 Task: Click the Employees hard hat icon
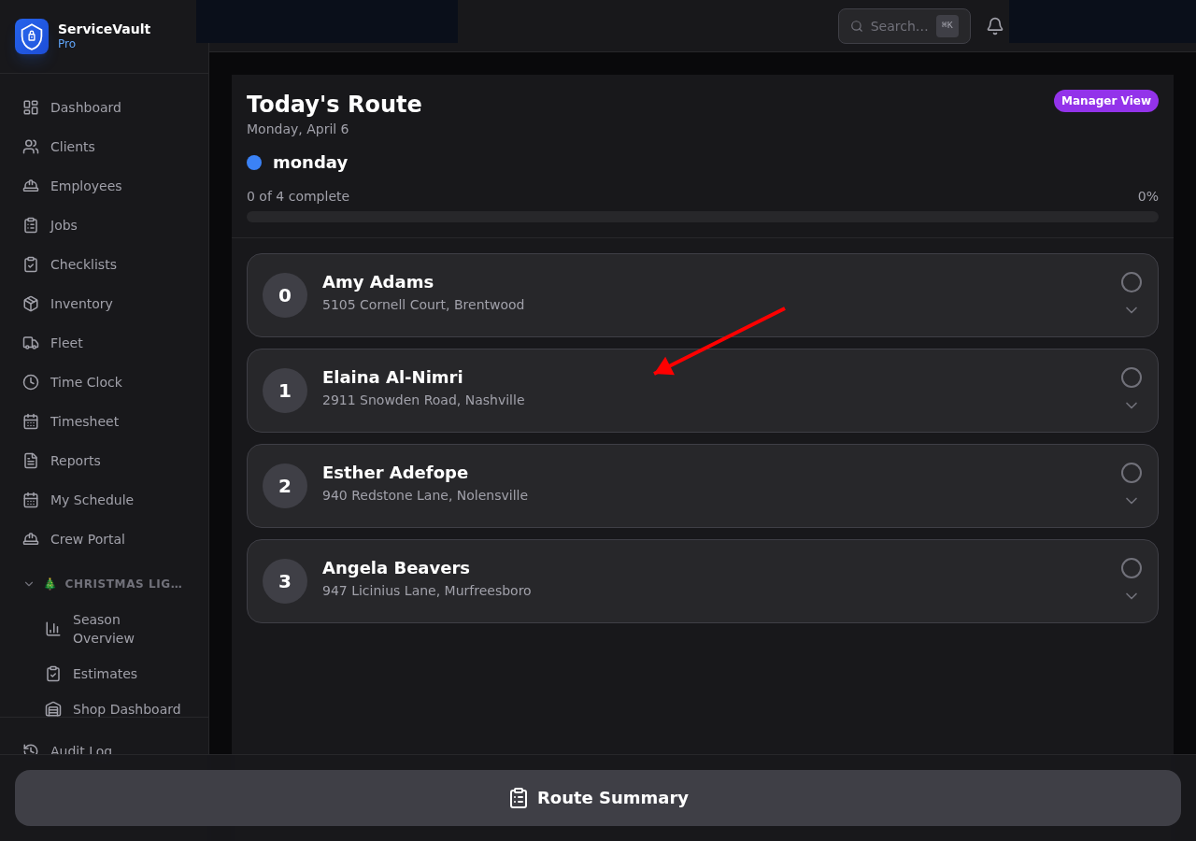click(x=31, y=186)
